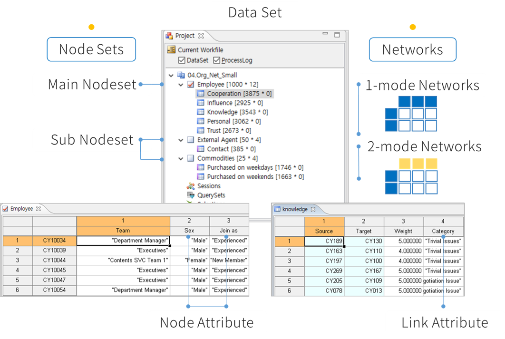Select the Networks button
This screenshot has height=339, width=505.
413,49
